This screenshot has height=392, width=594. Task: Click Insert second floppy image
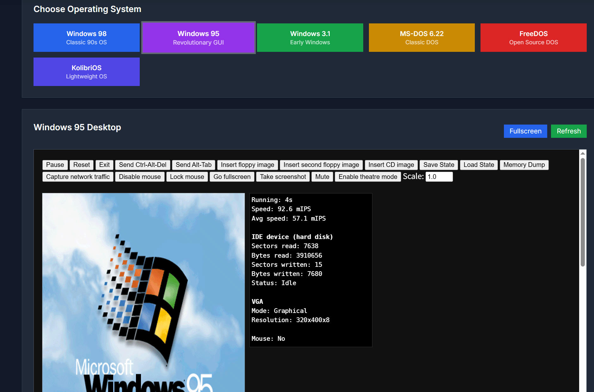(x=321, y=165)
